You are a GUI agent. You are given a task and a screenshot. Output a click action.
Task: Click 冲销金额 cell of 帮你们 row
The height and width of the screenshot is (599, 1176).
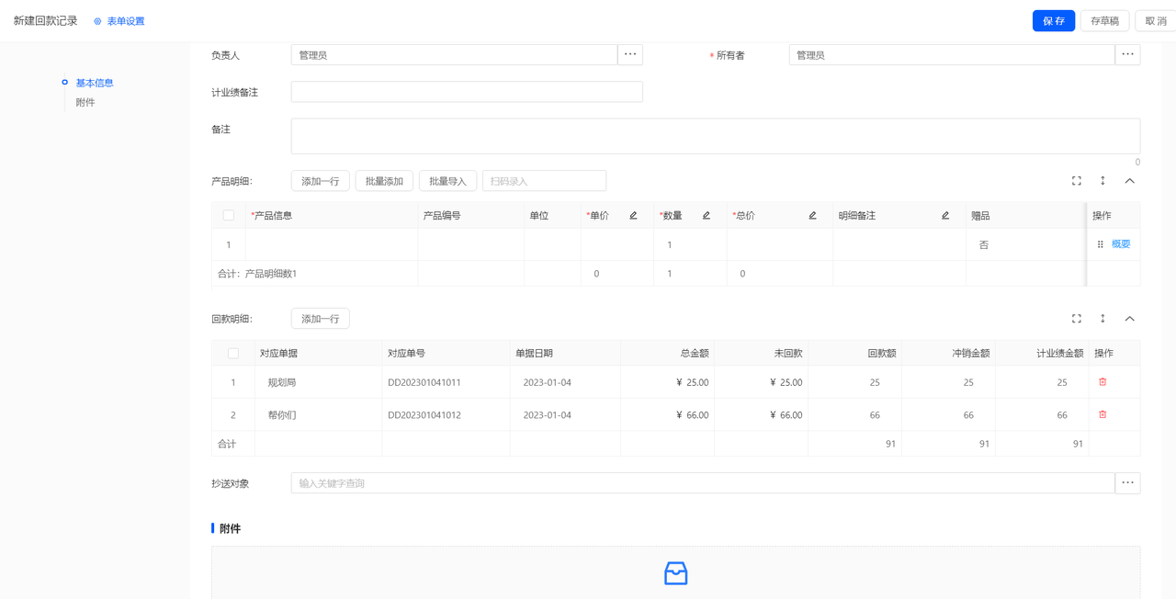(948, 415)
